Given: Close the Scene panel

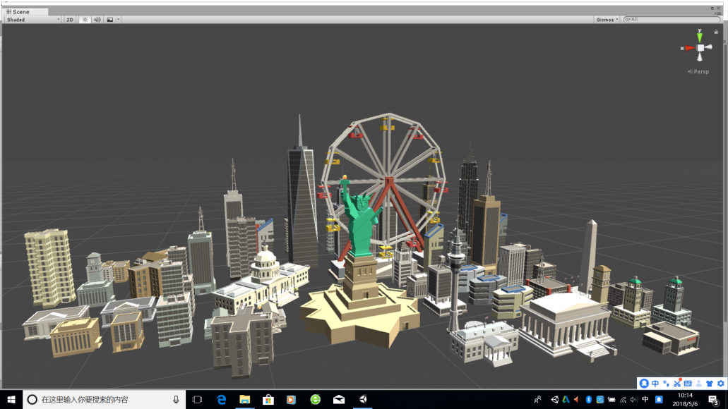Looking at the screenshot, I should [718, 8].
